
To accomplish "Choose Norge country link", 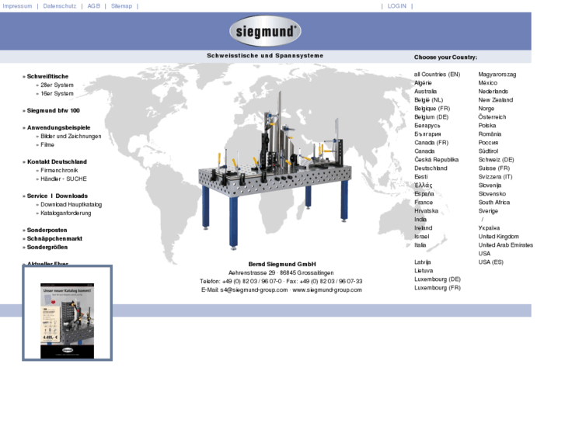I will pos(486,109).
